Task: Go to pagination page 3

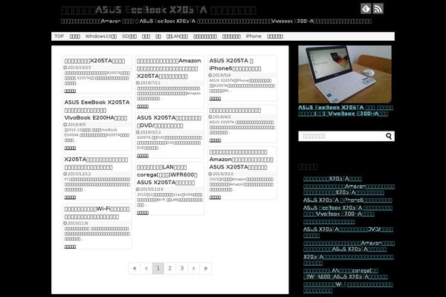Action: click(182, 268)
